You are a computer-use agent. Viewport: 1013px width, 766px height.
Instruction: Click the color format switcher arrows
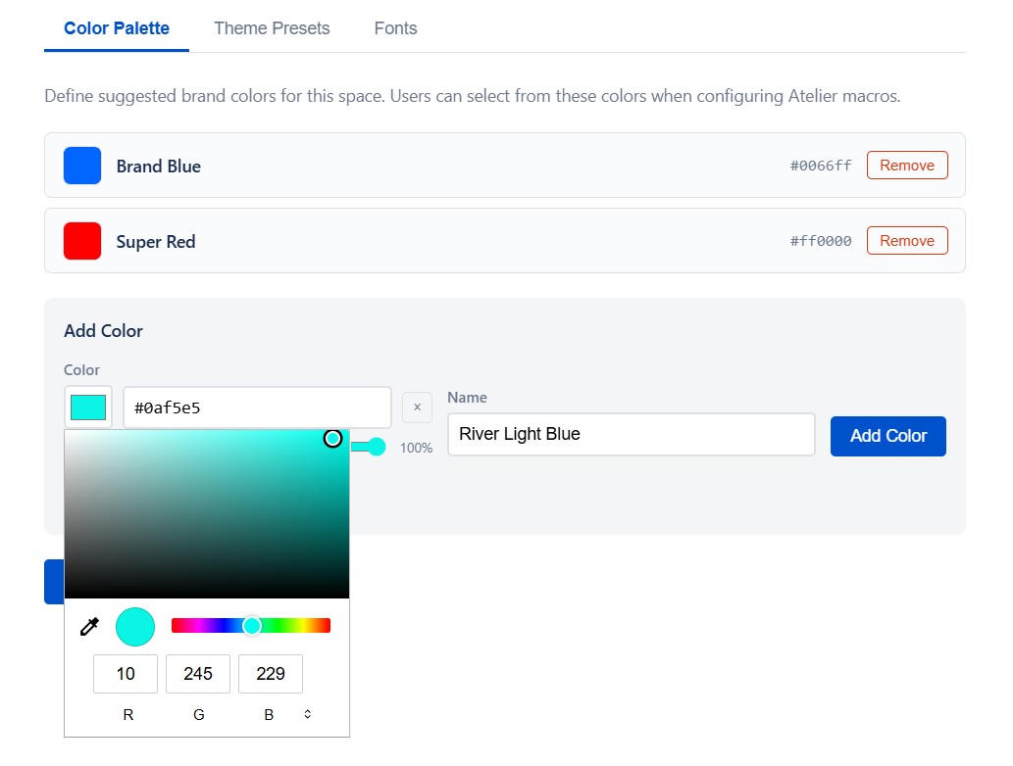coord(307,714)
